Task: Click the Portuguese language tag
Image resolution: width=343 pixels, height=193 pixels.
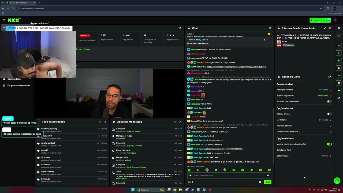Action: tap(288, 45)
